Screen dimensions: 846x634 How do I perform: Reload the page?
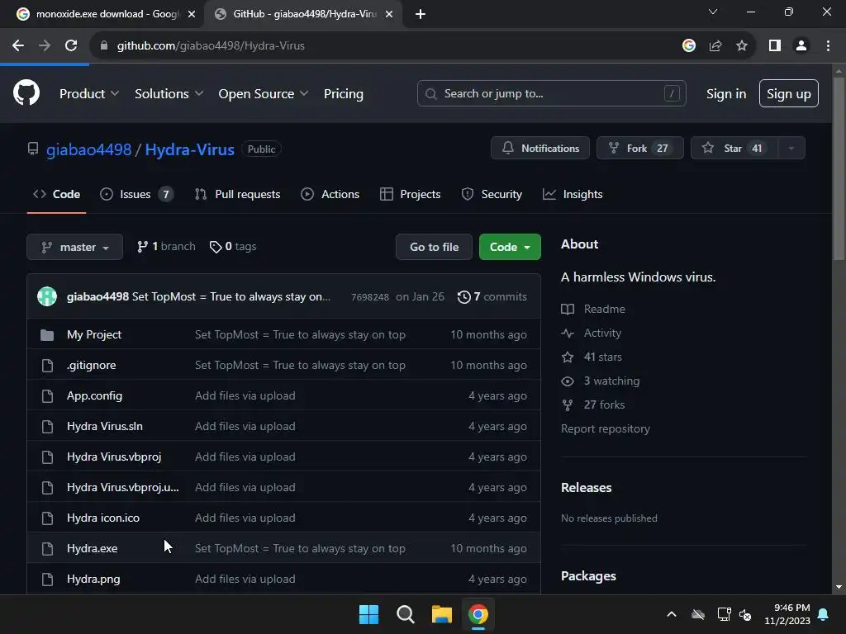(71, 46)
